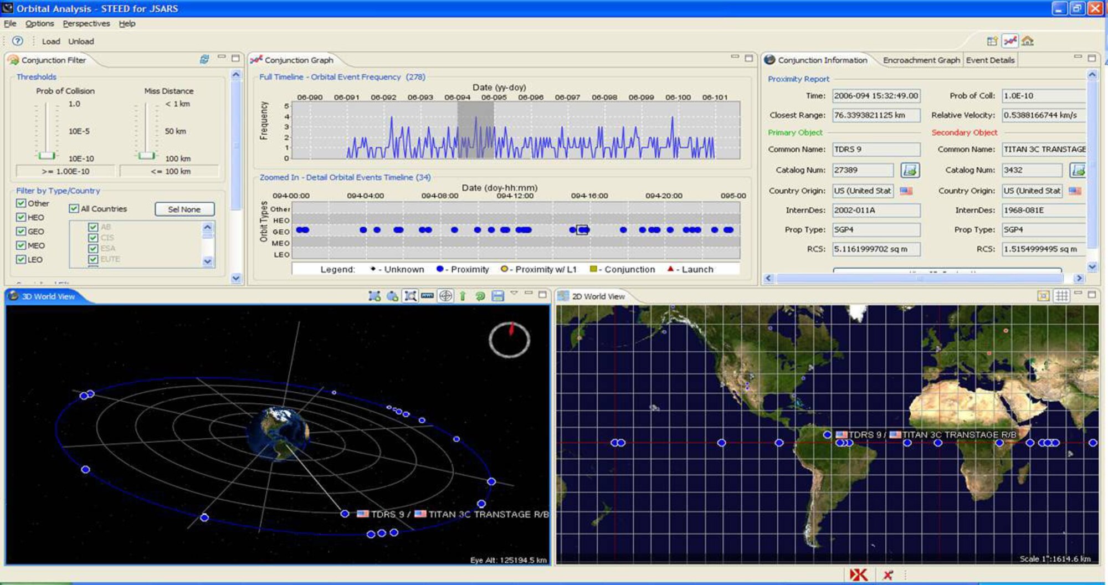Click Conjunction Information scroll left arrow
The image size is (1108, 585).
768,278
